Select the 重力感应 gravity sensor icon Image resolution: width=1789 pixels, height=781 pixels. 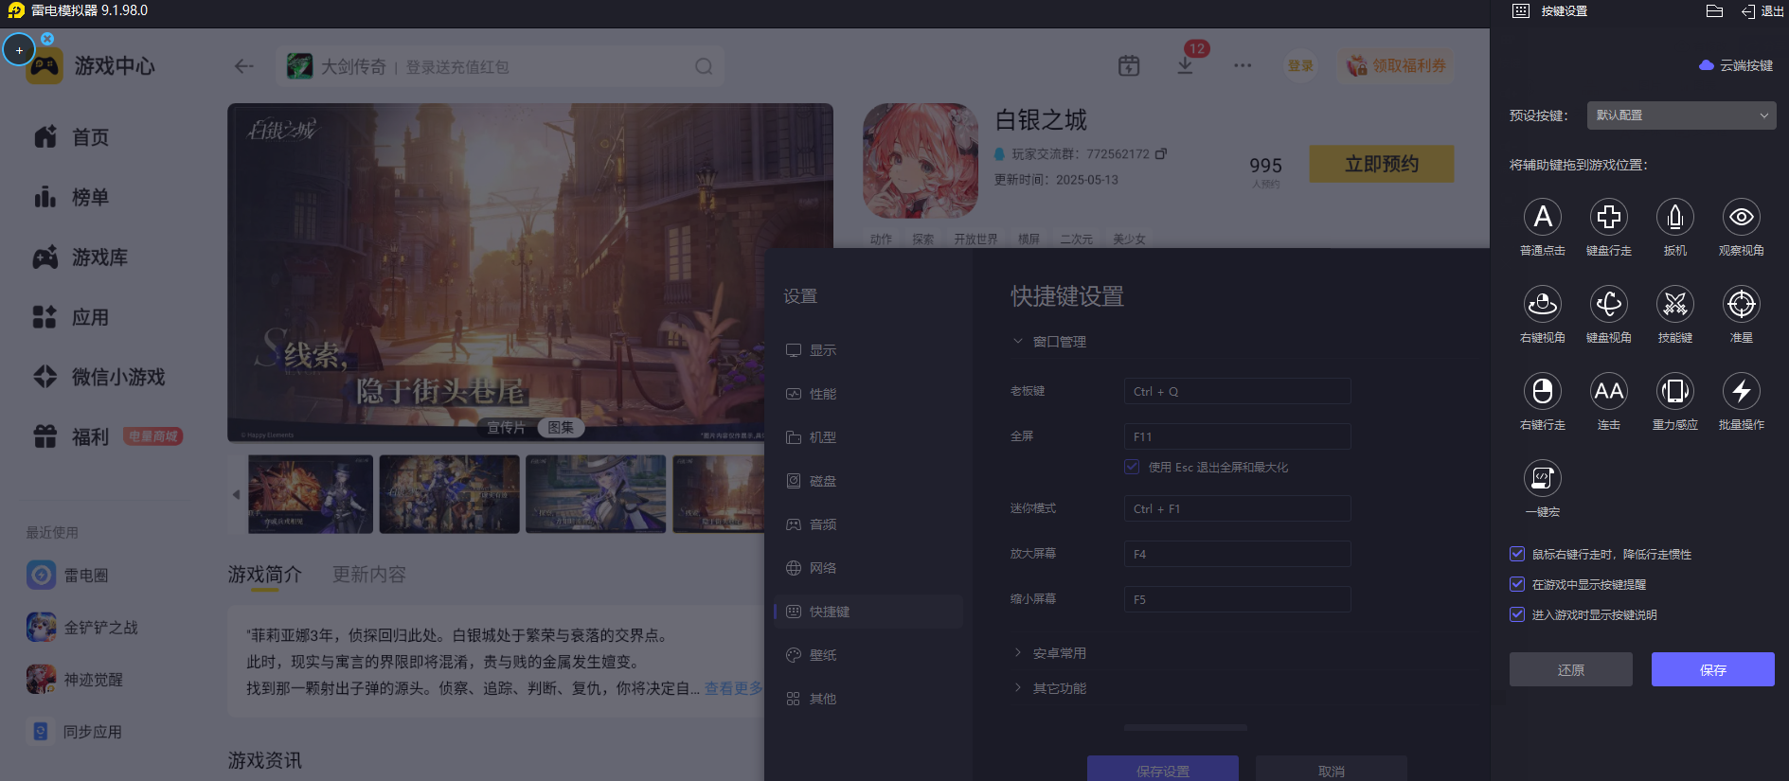[x=1675, y=391]
